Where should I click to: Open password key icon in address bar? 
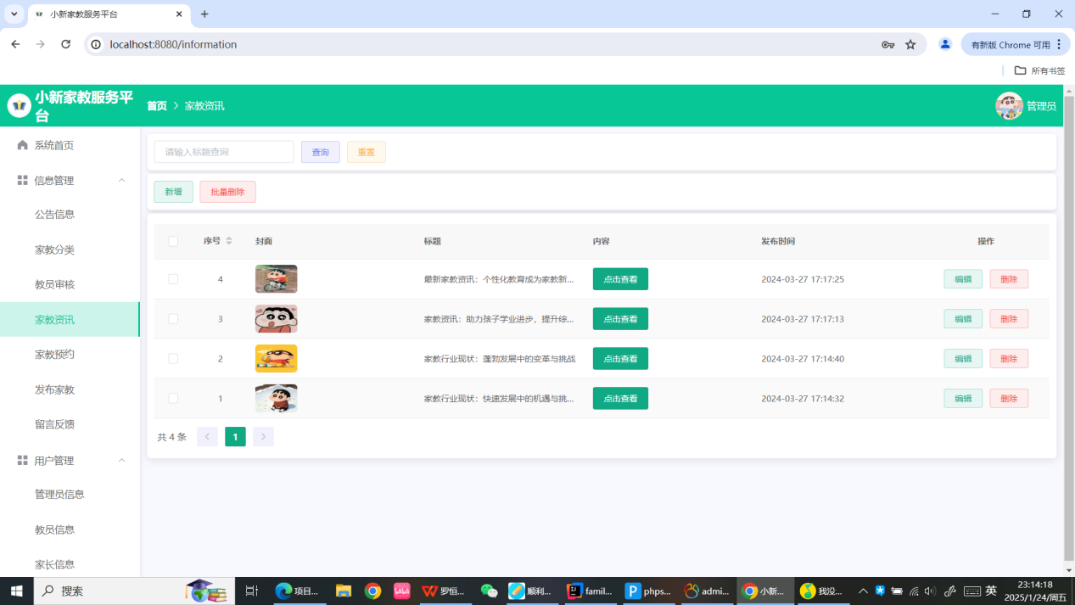point(887,44)
